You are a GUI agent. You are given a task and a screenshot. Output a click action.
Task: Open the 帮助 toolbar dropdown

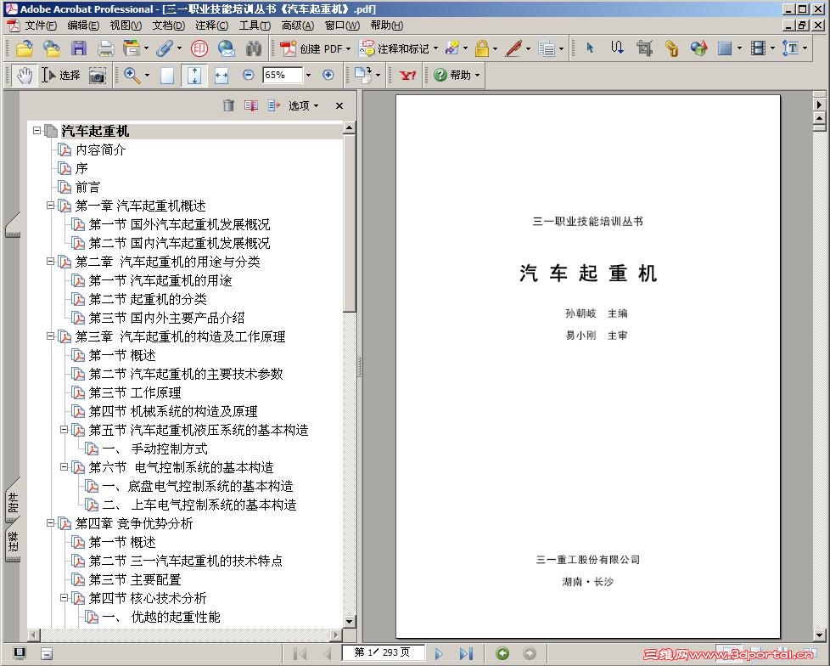click(477, 76)
